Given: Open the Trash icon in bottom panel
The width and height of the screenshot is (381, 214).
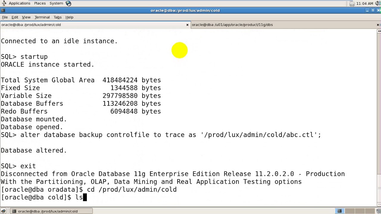Looking at the screenshot, I should pos(379,211).
